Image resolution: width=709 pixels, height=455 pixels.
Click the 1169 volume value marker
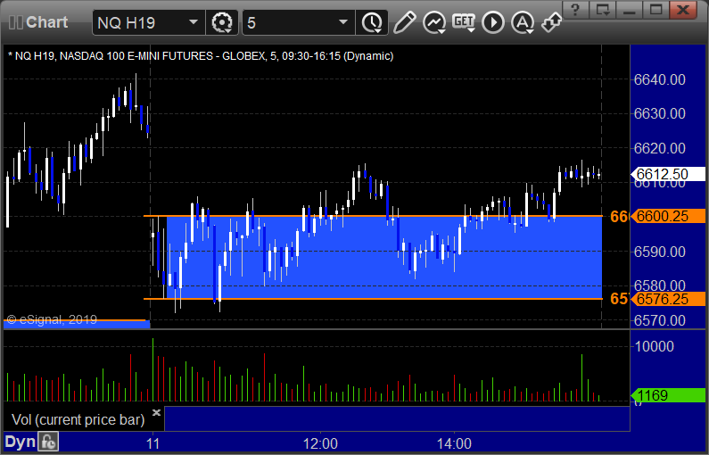tap(668, 395)
